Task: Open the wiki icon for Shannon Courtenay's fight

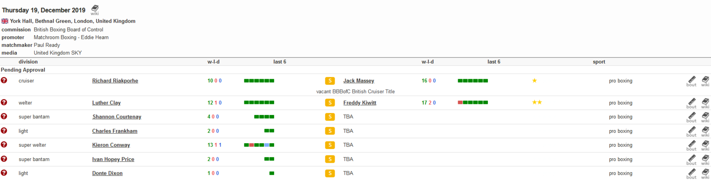Action: (705, 117)
